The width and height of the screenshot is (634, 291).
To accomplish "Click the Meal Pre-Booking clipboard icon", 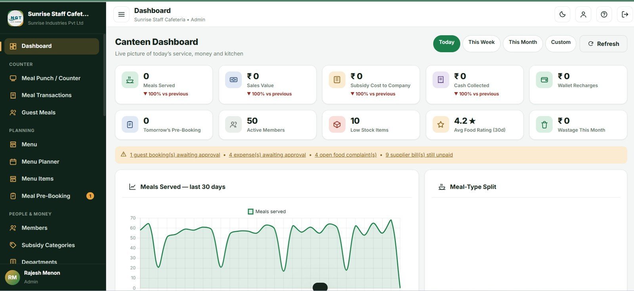I will (13, 196).
